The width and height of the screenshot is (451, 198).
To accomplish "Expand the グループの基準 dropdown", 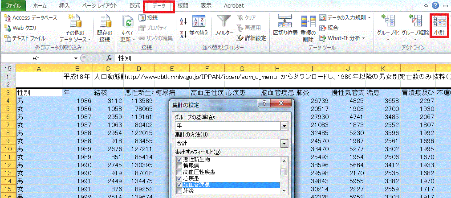I will pyautogui.click(x=284, y=126).
